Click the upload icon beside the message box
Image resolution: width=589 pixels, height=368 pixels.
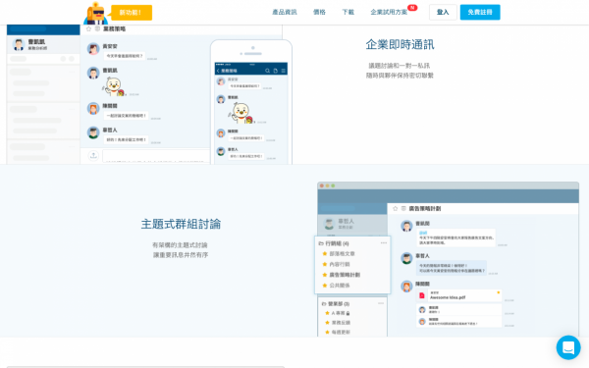point(93,155)
